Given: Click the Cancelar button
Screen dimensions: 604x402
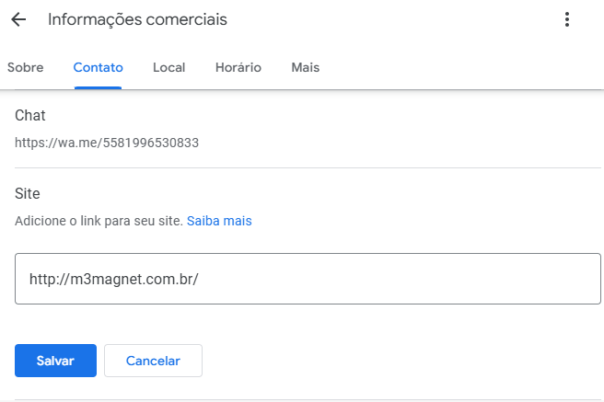Looking at the screenshot, I should [x=153, y=361].
